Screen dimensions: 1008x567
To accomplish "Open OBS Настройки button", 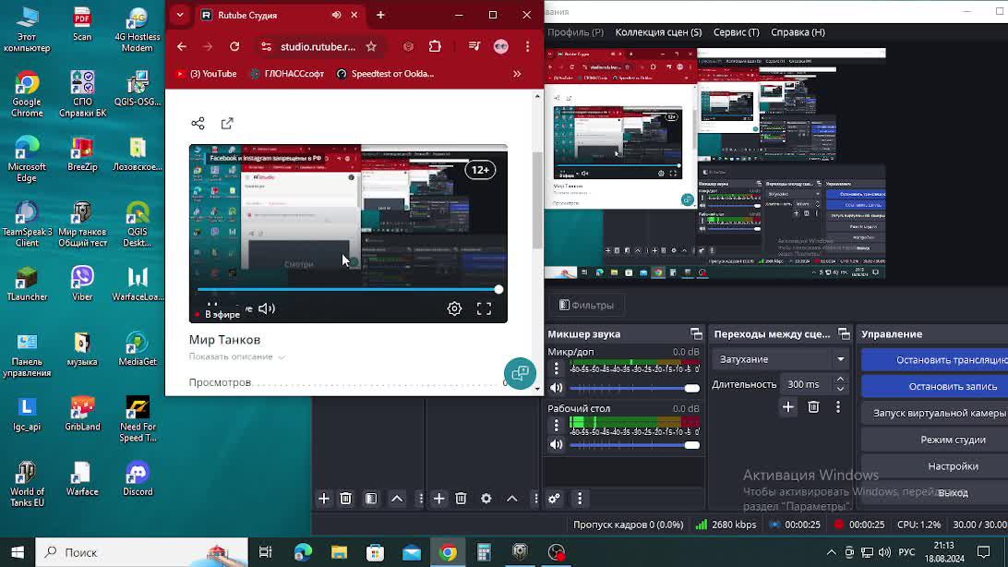I will (x=935, y=466).
